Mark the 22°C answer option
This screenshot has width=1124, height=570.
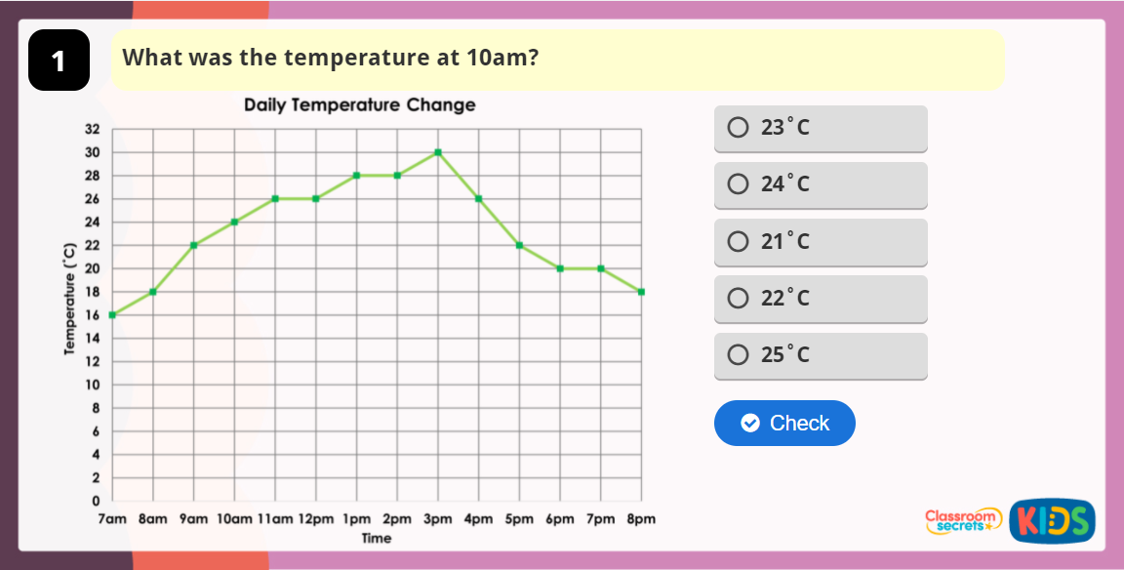738,299
